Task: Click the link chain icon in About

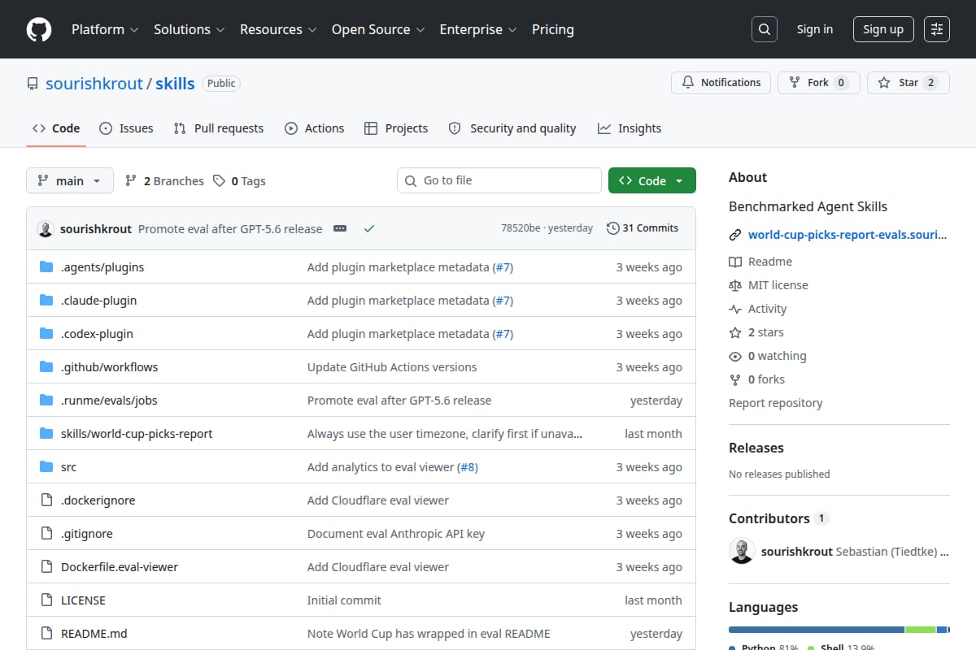Action: pyautogui.click(x=735, y=235)
